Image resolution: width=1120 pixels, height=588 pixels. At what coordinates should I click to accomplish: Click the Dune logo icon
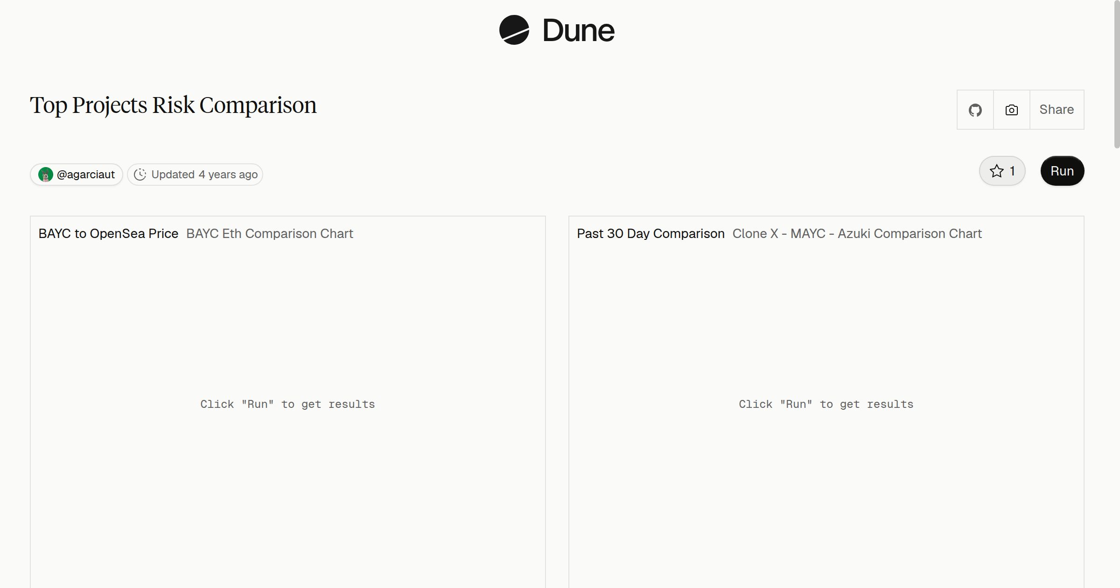514,30
